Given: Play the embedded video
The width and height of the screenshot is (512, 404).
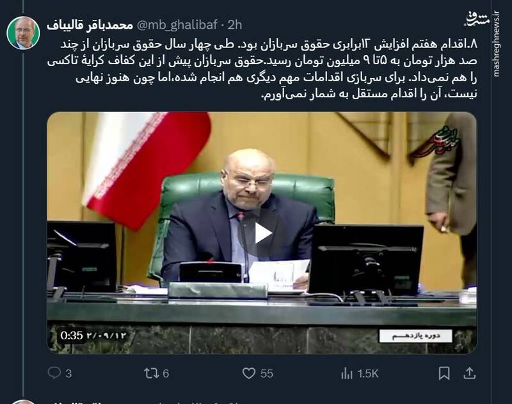Looking at the screenshot, I should coord(262,233).
